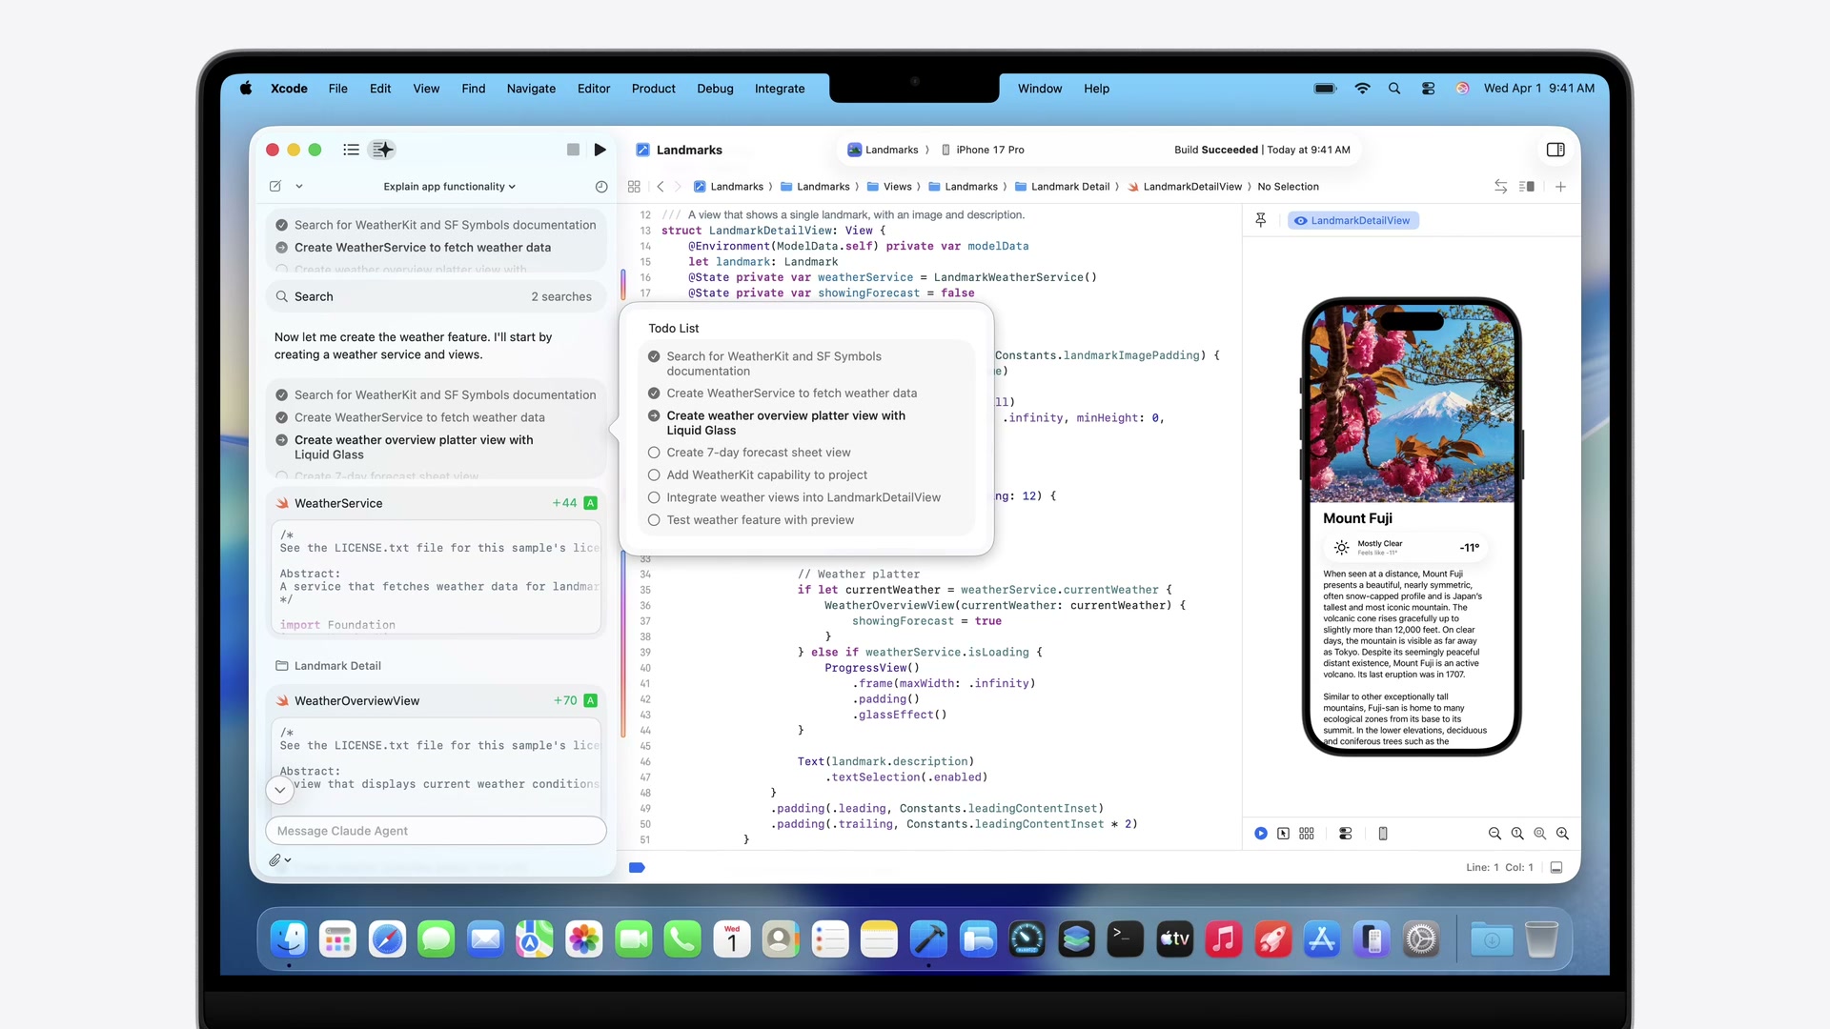This screenshot has height=1029, width=1830.
Task: Open the coding assistant sparkle icon
Action: [x=382, y=150]
